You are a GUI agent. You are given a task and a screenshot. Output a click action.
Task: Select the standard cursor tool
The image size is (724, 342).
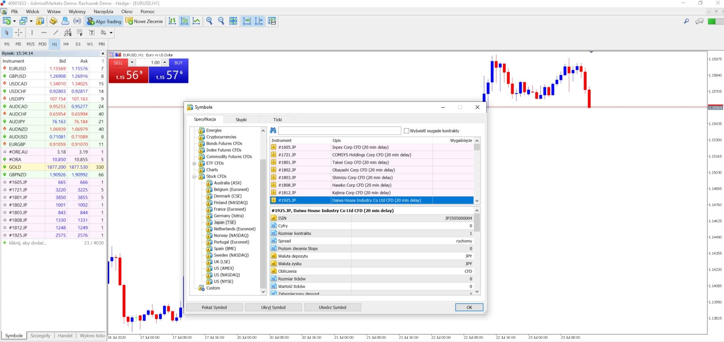pyautogui.click(x=6, y=33)
